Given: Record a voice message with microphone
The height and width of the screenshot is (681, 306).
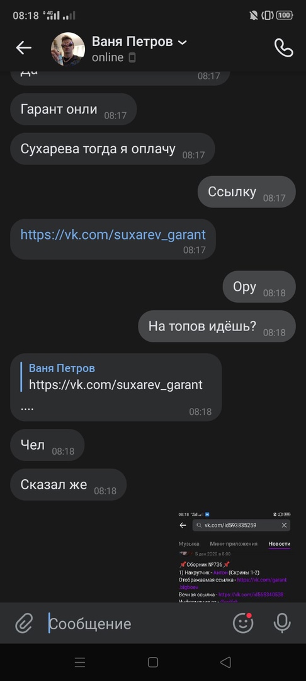Looking at the screenshot, I should pyautogui.click(x=282, y=623).
